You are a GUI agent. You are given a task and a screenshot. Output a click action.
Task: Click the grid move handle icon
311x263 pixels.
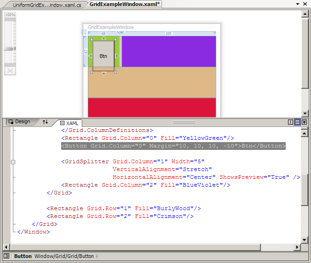tap(84, 32)
